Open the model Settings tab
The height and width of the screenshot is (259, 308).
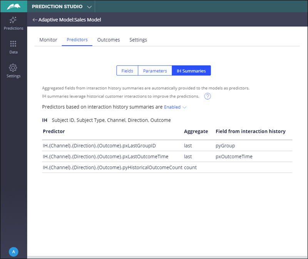tap(138, 40)
